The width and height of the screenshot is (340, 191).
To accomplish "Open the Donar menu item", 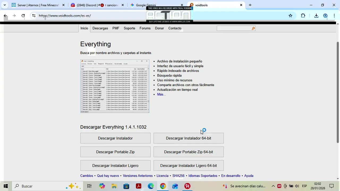I will [159, 28].
